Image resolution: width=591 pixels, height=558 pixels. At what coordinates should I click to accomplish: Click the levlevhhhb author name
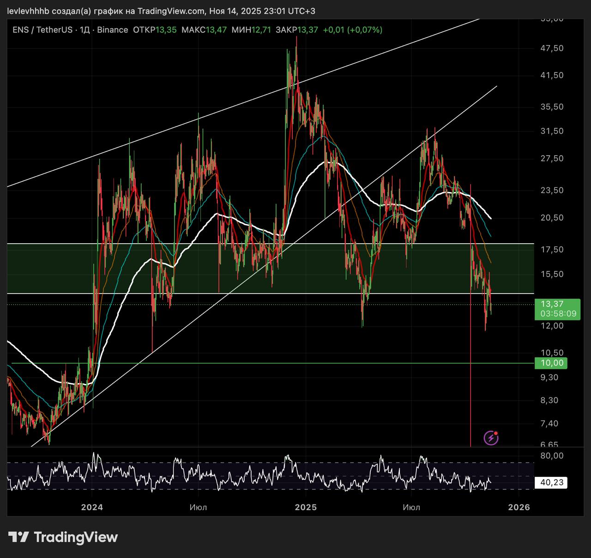point(28,11)
